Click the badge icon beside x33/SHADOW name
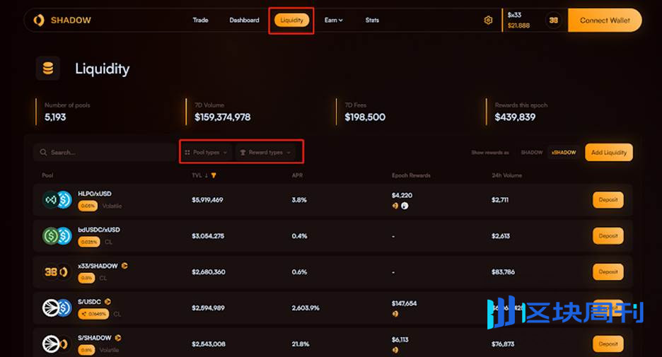This screenshot has width=662, height=357. [124, 266]
